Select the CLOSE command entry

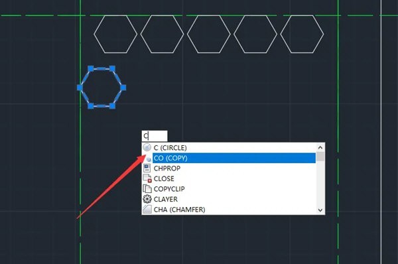tap(229, 178)
